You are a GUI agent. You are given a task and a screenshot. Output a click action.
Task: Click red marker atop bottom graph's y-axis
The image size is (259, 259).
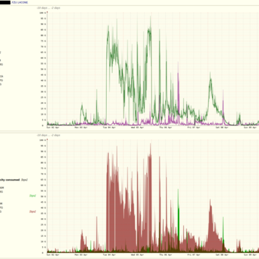[47, 140]
